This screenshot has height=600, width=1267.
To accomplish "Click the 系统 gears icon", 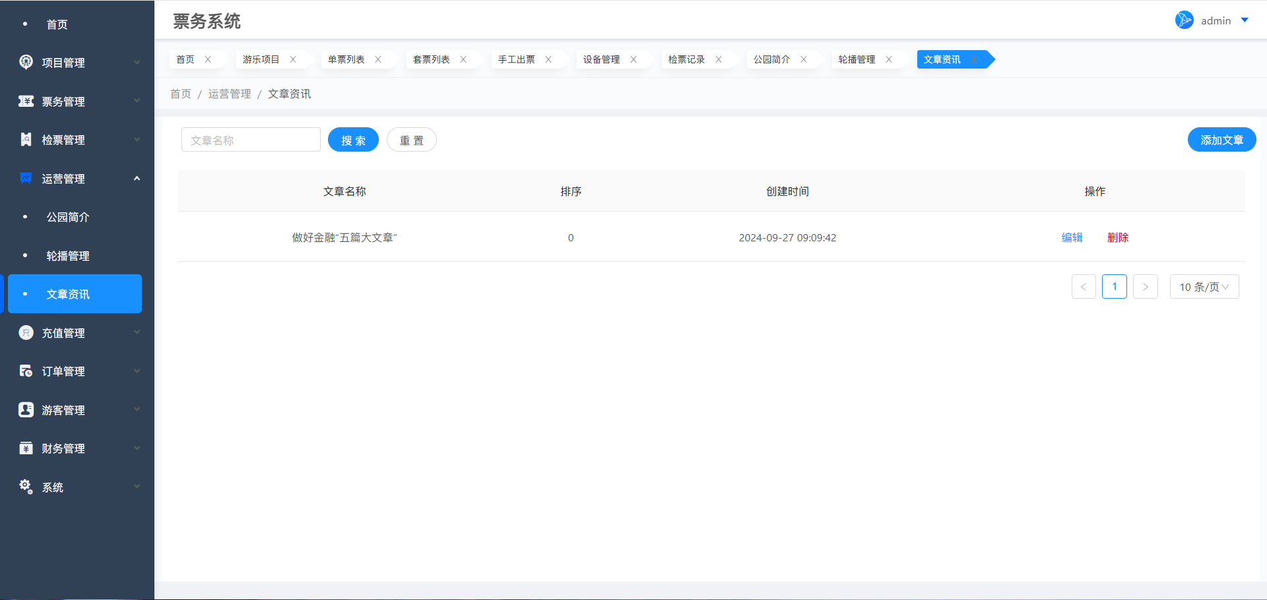I will click(26, 487).
